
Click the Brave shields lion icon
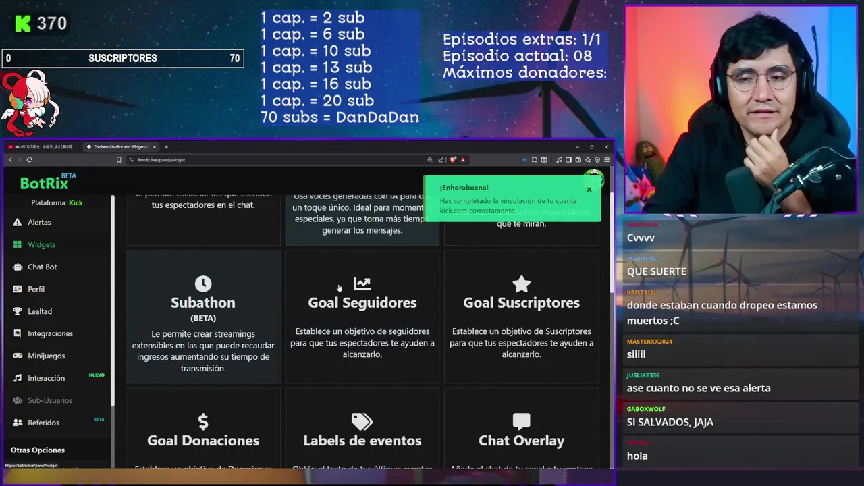pos(452,160)
